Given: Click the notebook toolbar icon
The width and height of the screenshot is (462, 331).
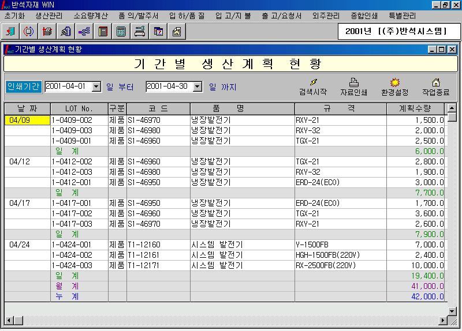Looking at the screenshot, I should click(102, 31).
